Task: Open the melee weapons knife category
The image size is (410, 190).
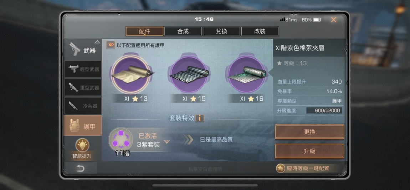Action: tap(83, 106)
